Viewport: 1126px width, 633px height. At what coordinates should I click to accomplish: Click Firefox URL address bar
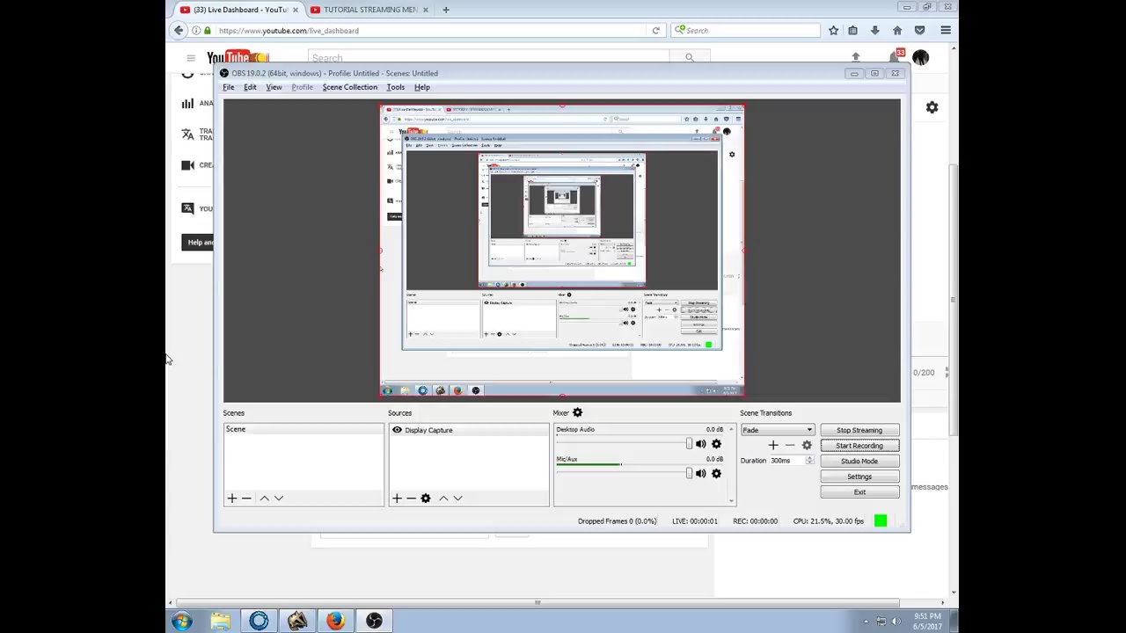pyautogui.click(x=431, y=31)
